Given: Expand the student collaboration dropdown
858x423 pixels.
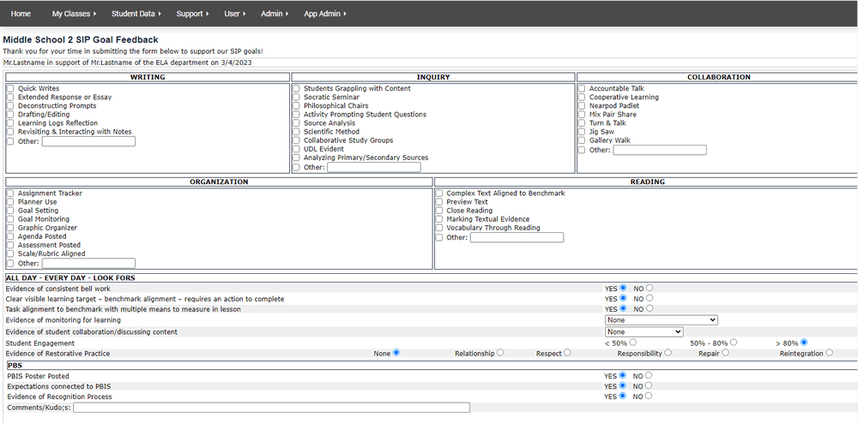Looking at the screenshot, I should coord(643,331).
